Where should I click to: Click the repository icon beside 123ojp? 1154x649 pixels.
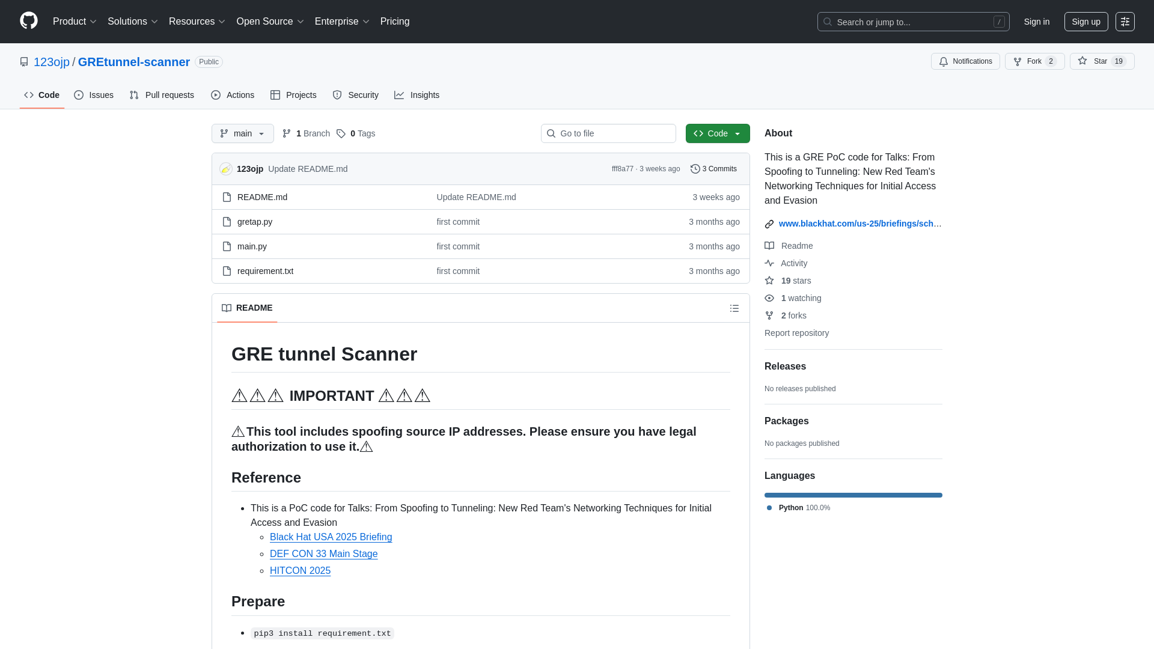pos(24,62)
